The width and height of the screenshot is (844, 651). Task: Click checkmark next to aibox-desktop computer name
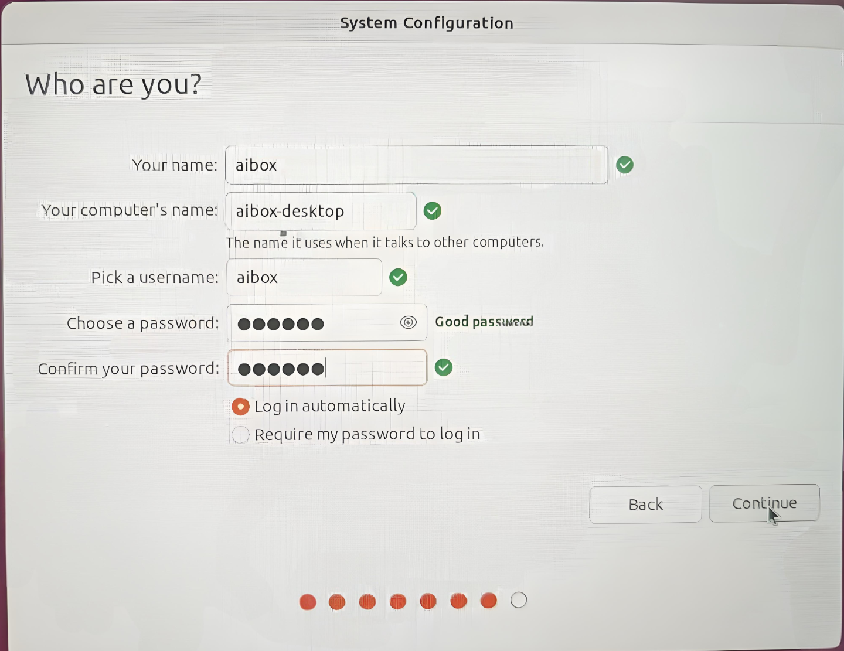433,211
